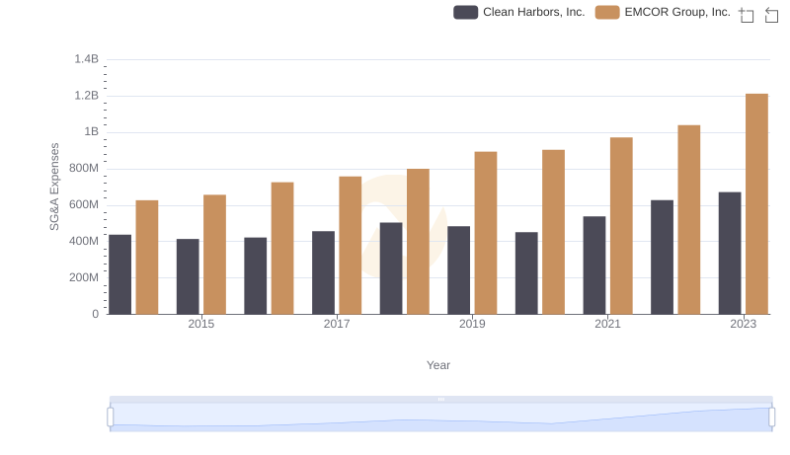Click the x-axis label 2015
The image size is (790, 455).
click(201, 324)
